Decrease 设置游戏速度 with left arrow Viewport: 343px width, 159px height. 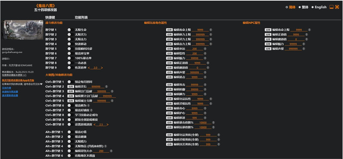(x=94, y=125)
